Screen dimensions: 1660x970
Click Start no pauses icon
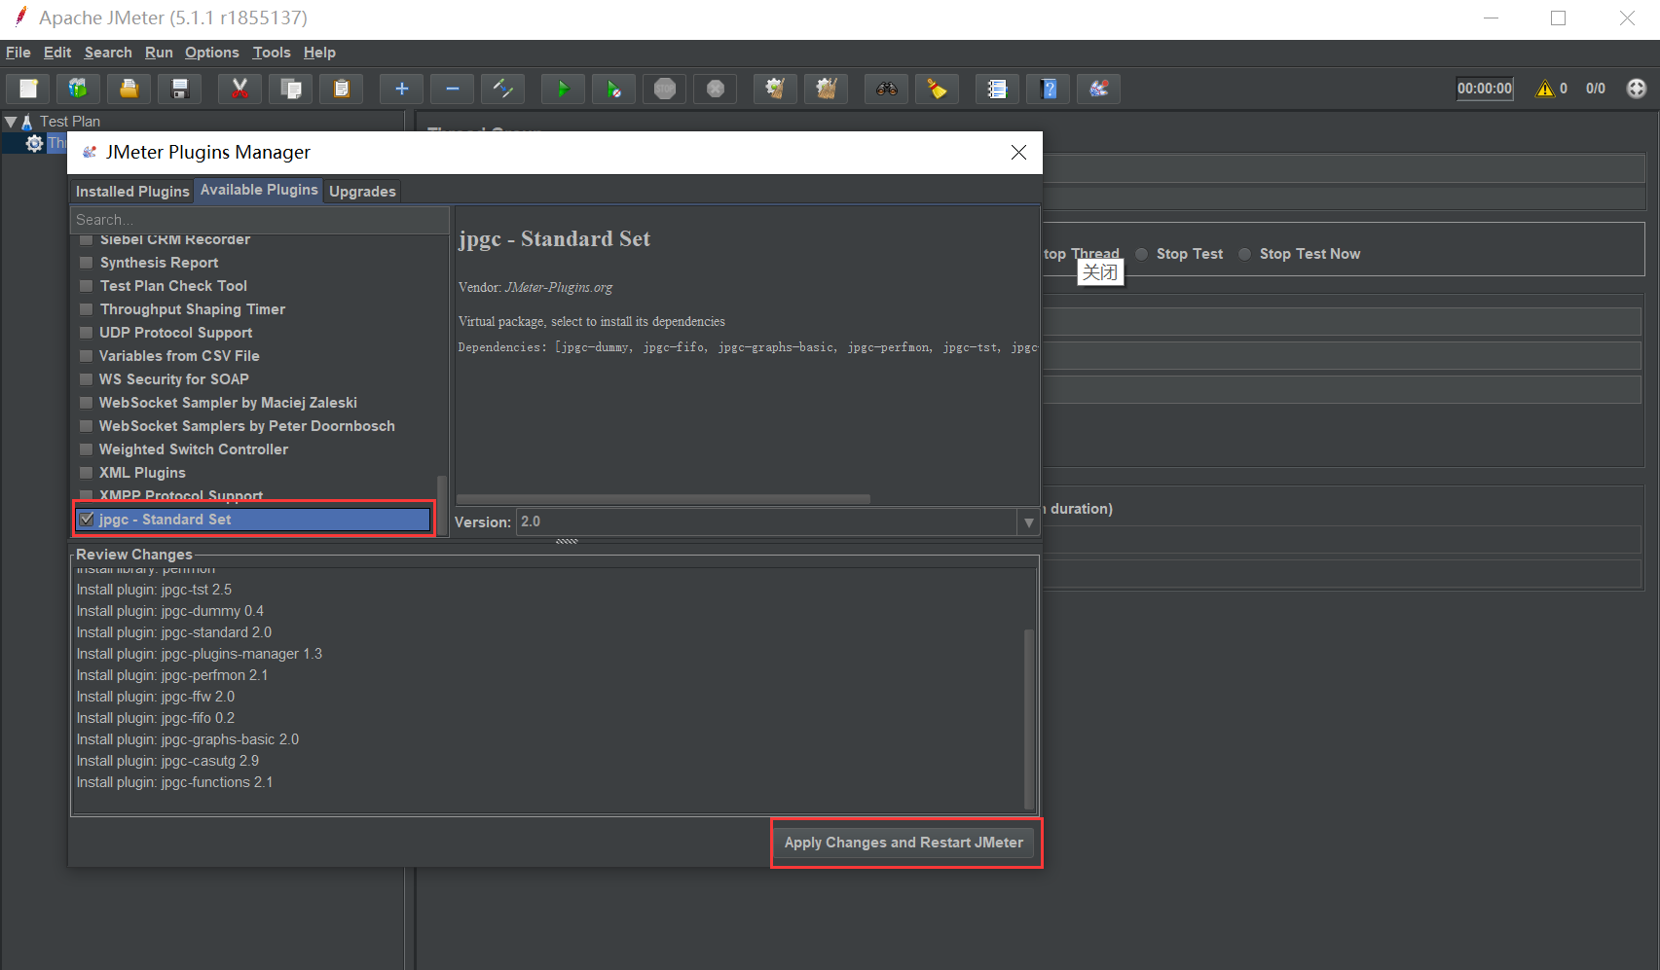(x=613, y=89)
